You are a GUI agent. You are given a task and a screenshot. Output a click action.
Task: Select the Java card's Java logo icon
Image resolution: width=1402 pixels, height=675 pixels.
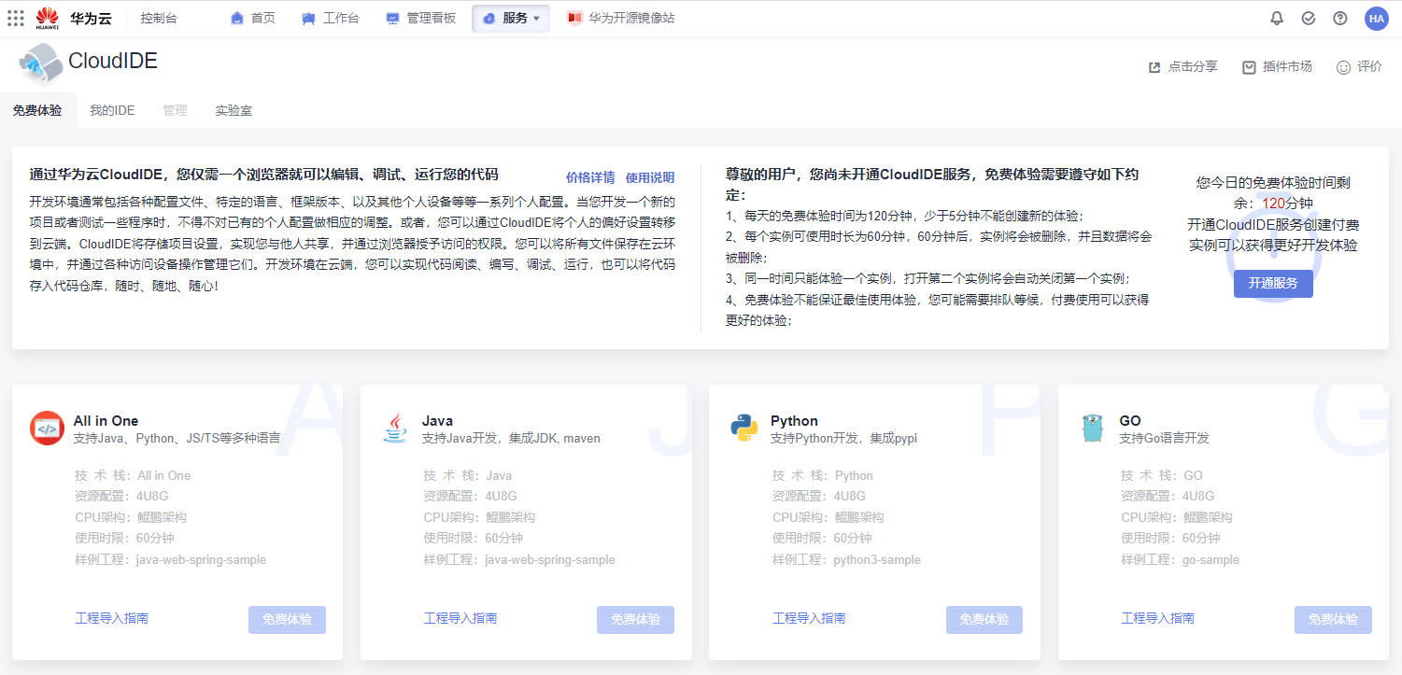click(395, 429)
